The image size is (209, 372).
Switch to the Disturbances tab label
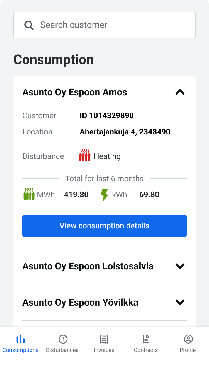click(x=62, y=350)
